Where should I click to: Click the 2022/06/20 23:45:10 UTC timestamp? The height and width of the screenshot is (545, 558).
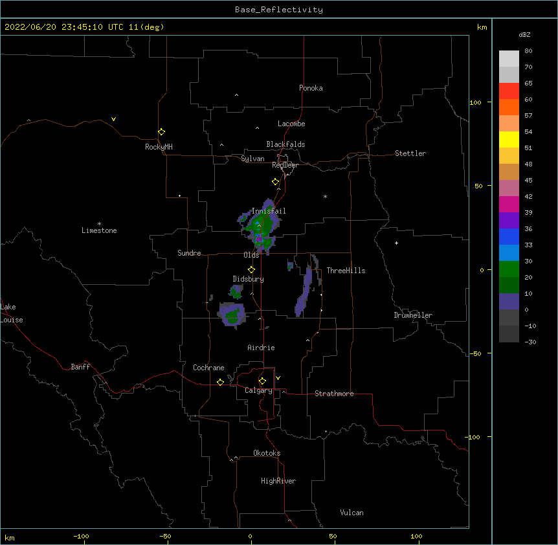(84, 27)
